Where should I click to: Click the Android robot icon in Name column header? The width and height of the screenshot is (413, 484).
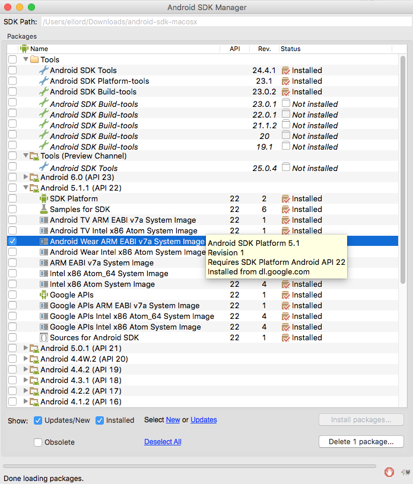(24, 49)
